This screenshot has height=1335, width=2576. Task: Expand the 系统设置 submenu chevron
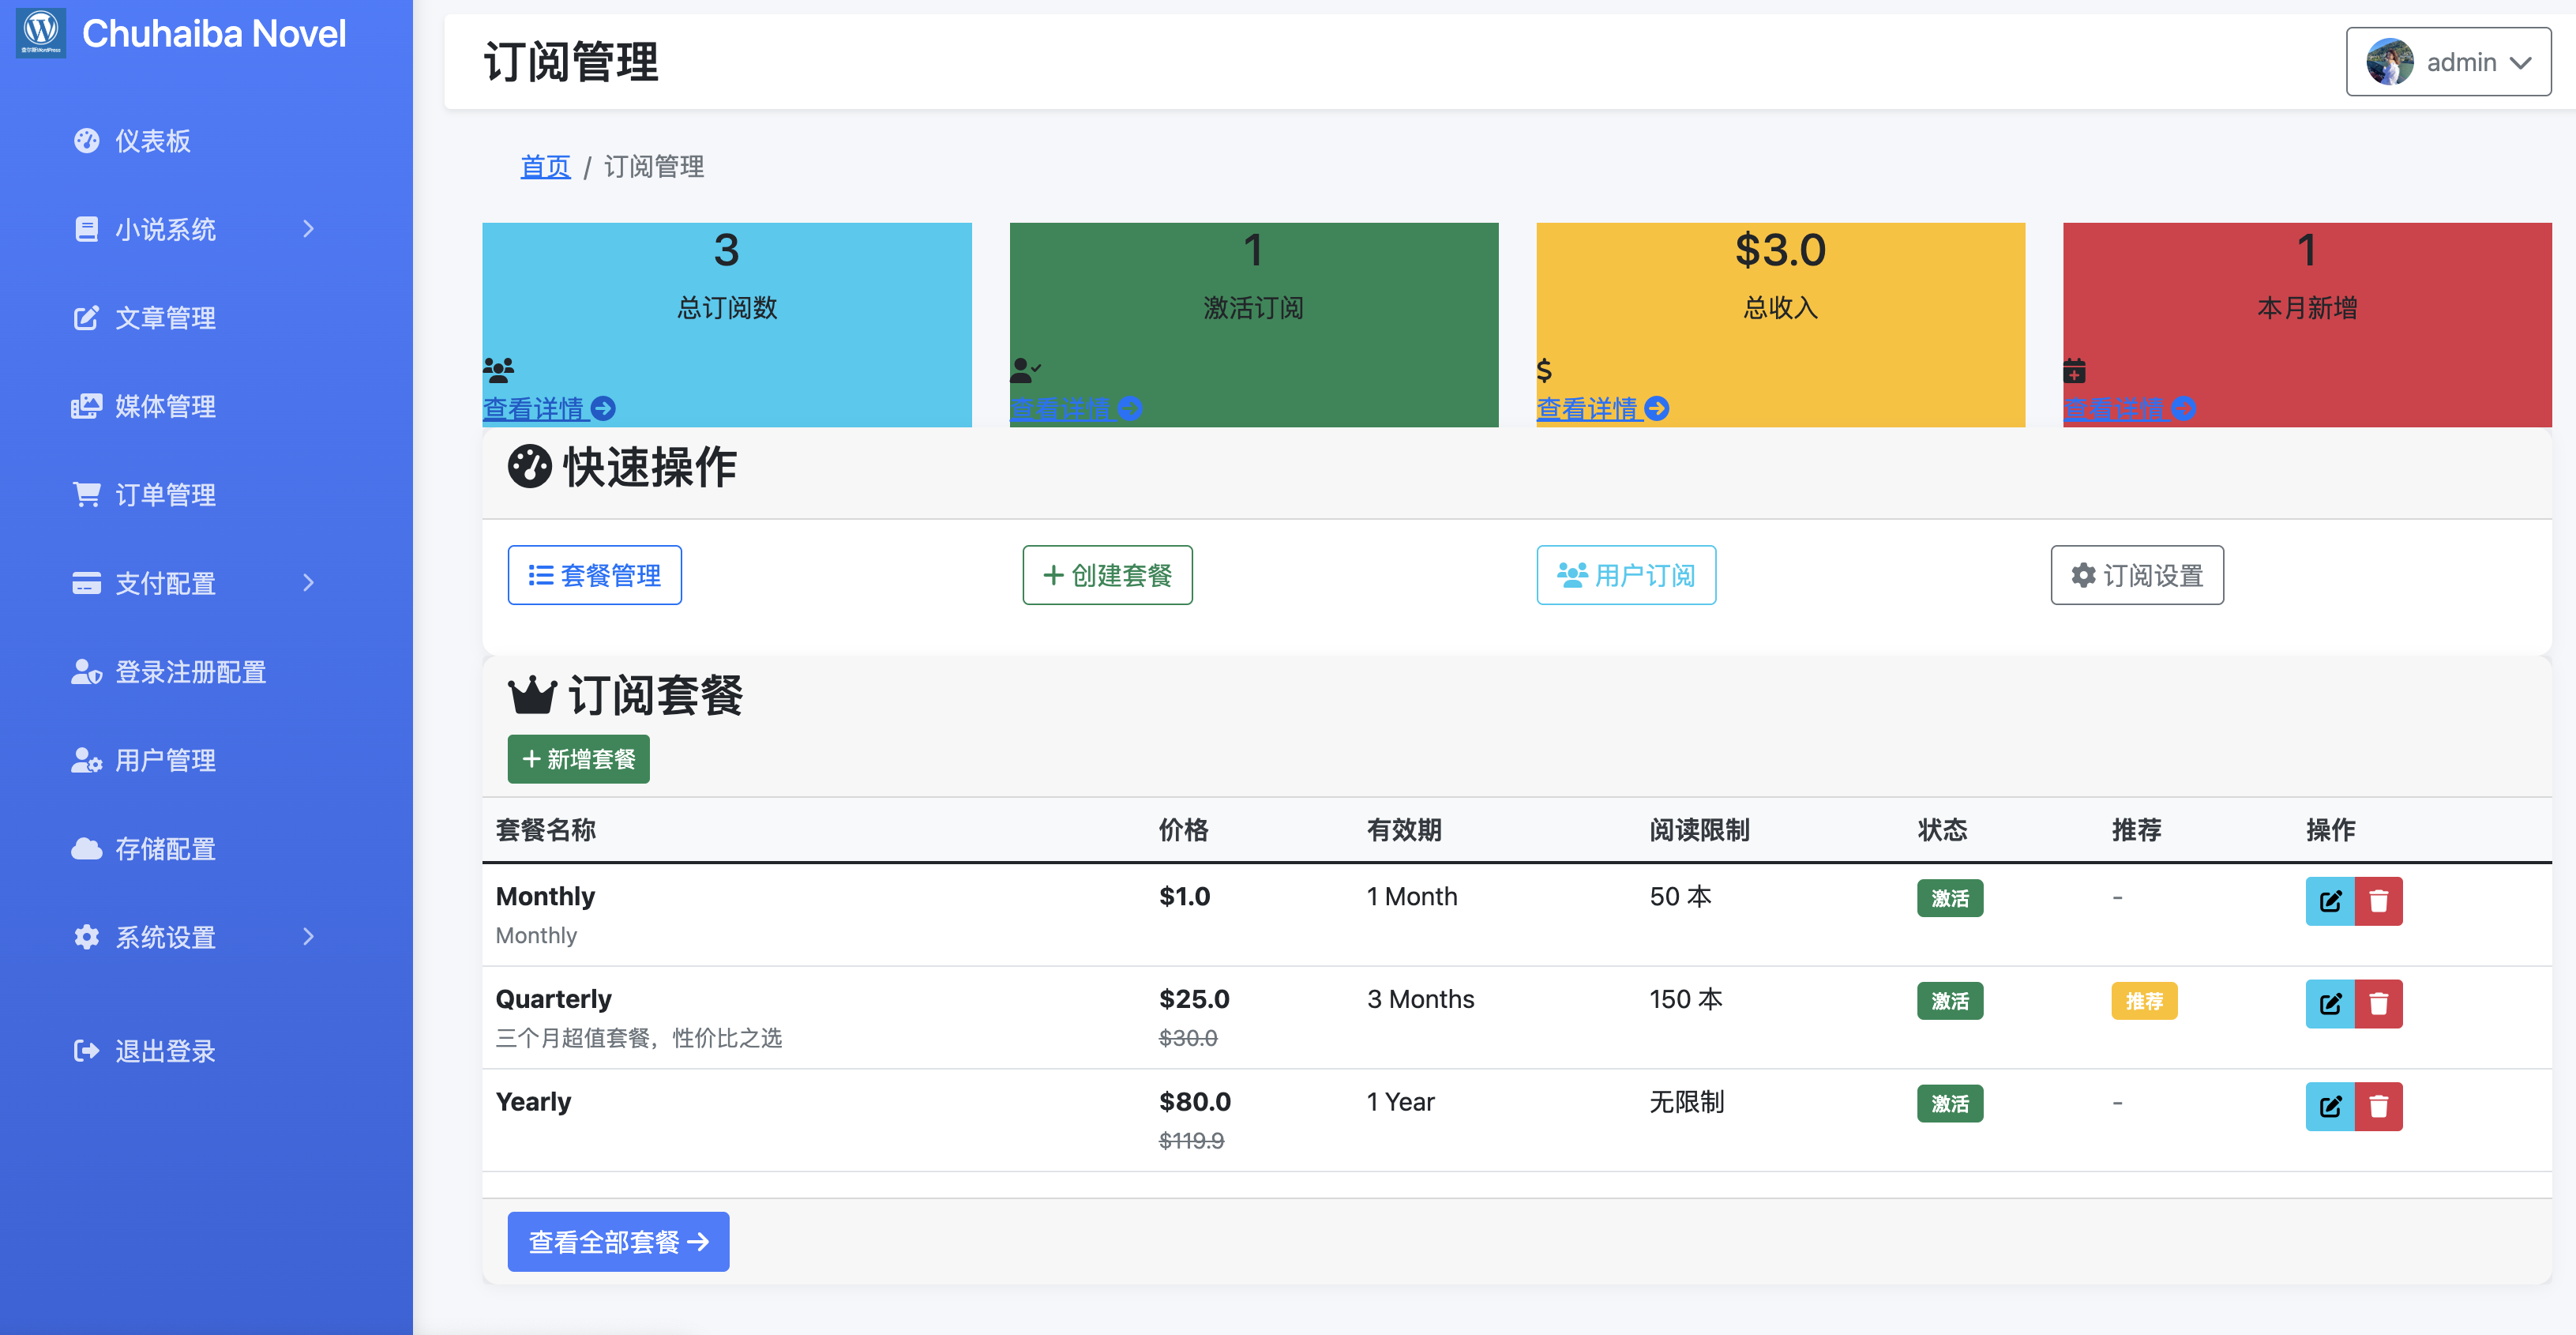(308, 937)
